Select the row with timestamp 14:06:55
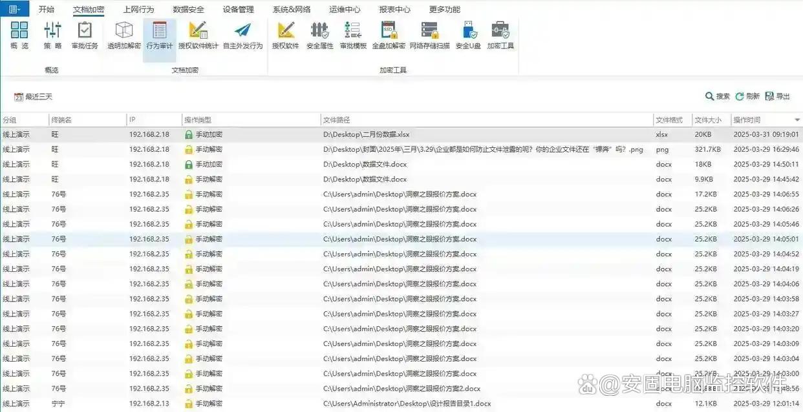803x412 pixels. 401,194
